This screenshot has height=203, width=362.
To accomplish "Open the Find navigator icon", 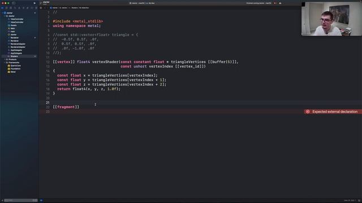I will pos(15,8).
